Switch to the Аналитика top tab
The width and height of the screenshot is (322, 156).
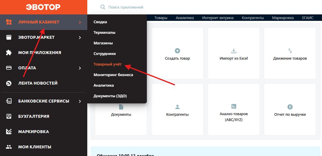[x=185, y=18]
